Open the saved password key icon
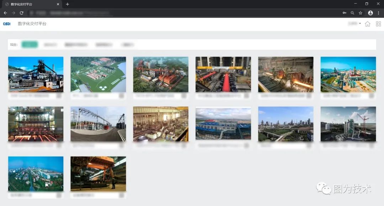Screen dimensions: 384x206 point(344,13)
